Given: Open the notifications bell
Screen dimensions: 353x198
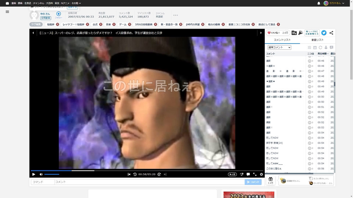Looking at the screenshot, I should pos(318,3).
